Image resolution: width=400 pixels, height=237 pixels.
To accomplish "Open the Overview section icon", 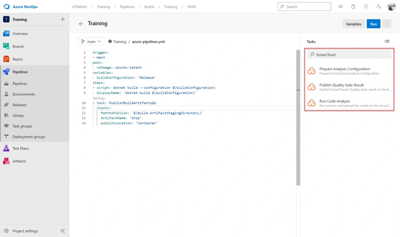I will click(x=7, y=33).
